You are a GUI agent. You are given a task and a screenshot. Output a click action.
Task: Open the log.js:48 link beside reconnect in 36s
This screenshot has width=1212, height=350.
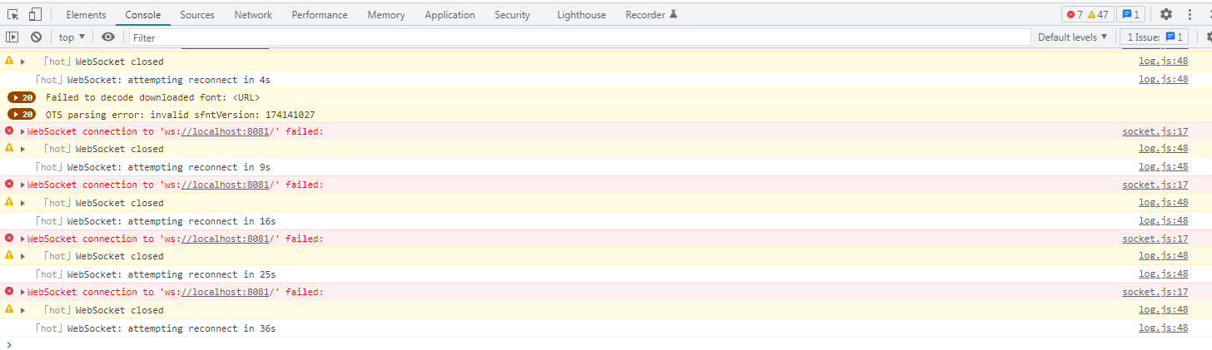pos(1163,328)
